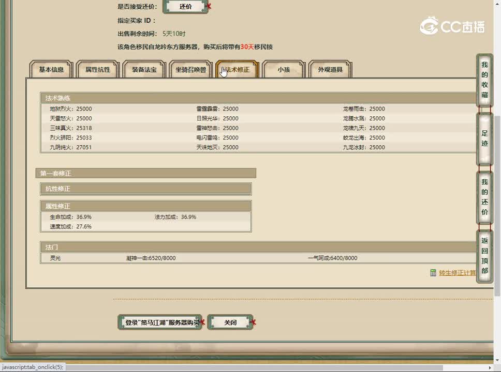Open 我的收藏 side panel button
This screenshot has height=372, width=501.
coord(484,80)
